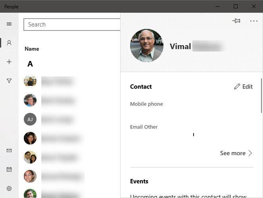Click the Mobile phone field label
This screenshot has width=263, height=198.
(x=146, y=104)
